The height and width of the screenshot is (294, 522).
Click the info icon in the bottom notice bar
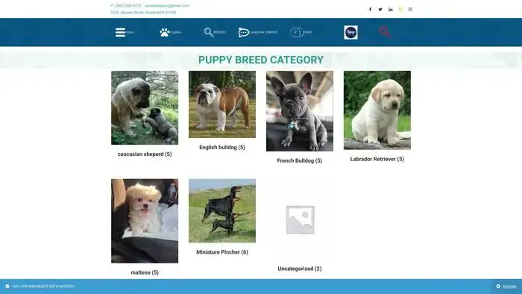tap(7, 287)
